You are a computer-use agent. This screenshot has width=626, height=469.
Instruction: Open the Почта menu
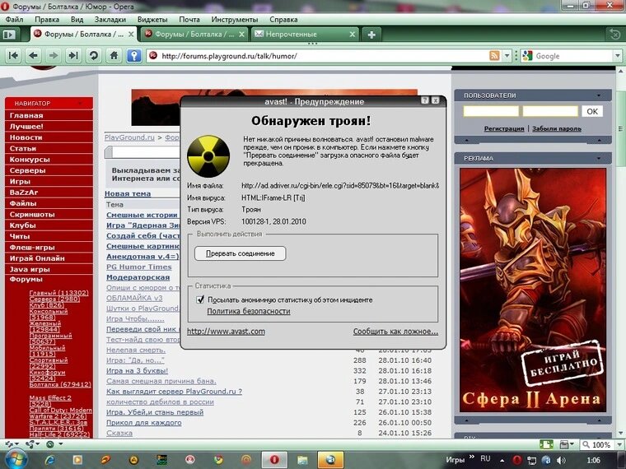189,20
